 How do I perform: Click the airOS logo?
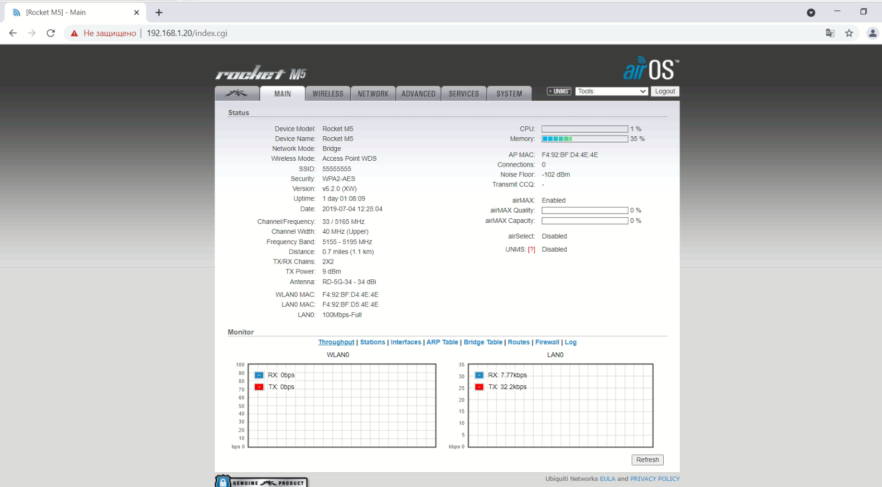[x=651, y=68]
